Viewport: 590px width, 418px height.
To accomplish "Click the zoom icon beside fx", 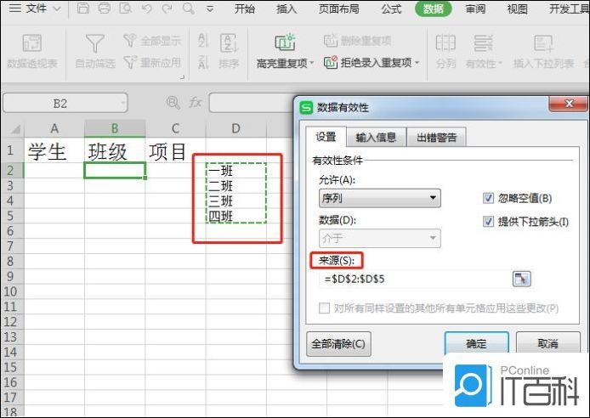I will click(x=173, y=102).
